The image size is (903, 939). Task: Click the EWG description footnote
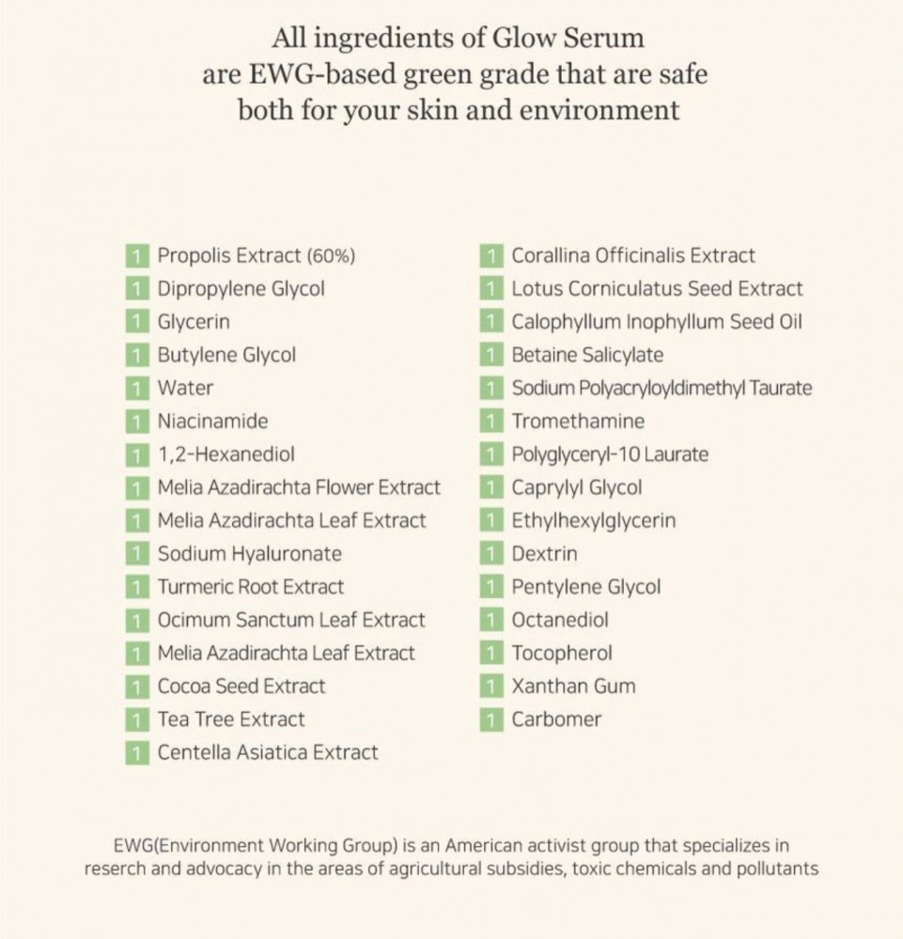click(x=451, y=857)
